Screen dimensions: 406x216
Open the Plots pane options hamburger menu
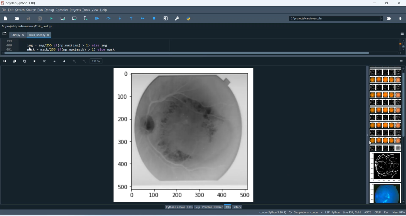pos(401,61)
